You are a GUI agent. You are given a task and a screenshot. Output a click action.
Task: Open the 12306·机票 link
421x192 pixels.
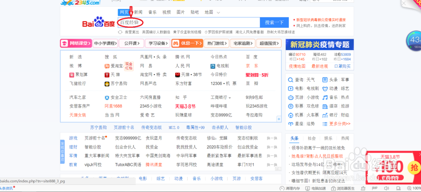pyautogui.click(x=224, y=84)
